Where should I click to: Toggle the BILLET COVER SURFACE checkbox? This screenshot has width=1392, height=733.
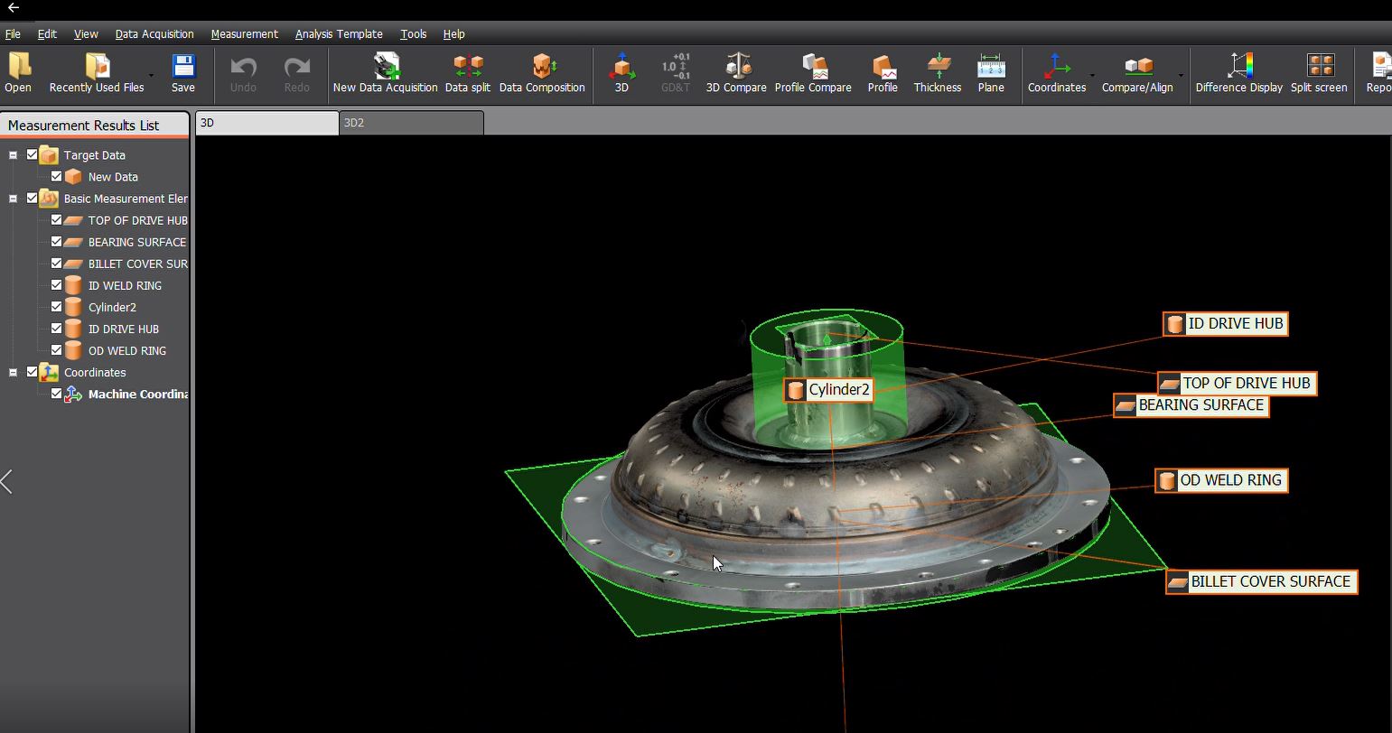pyautogui.click(x=57, y=264)
